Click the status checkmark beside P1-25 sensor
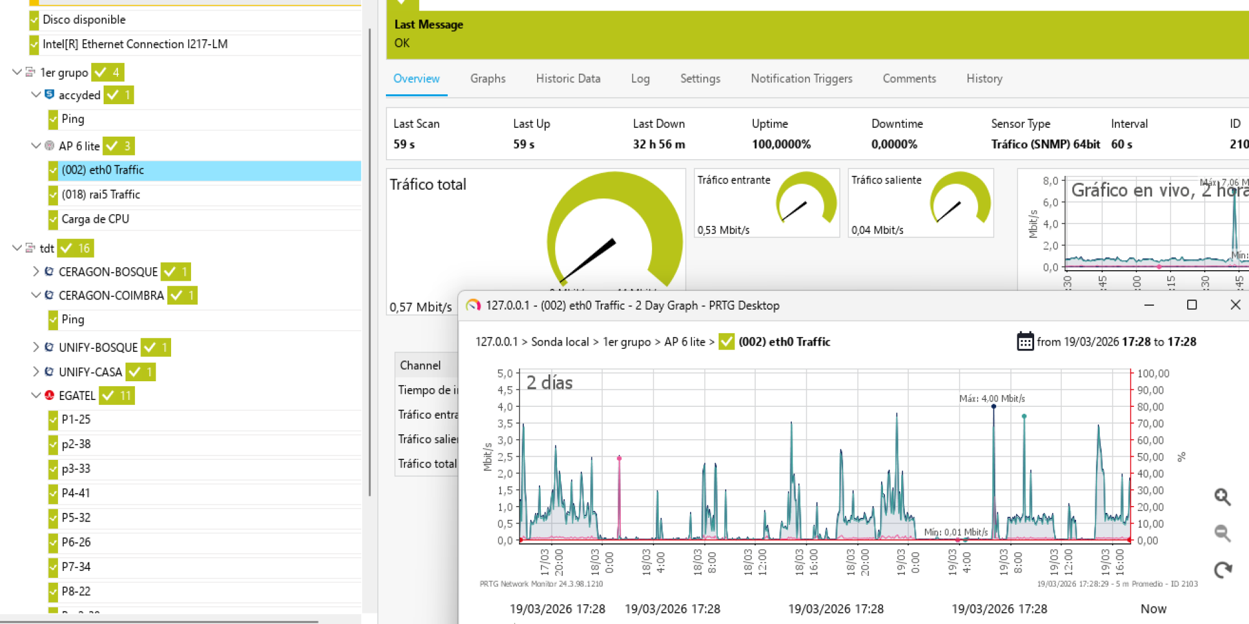The width and height of the screenshot is (1249, 624). coord(53,419)
